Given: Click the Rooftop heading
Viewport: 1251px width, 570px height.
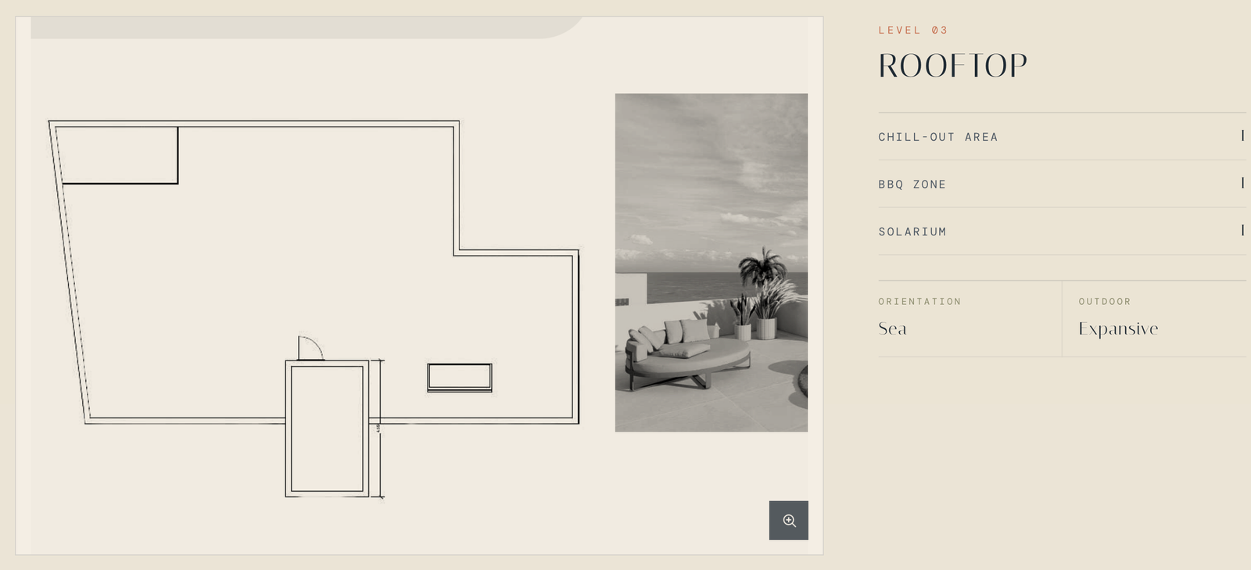Looking at the screenshot, I should click(x=952, y=66).
